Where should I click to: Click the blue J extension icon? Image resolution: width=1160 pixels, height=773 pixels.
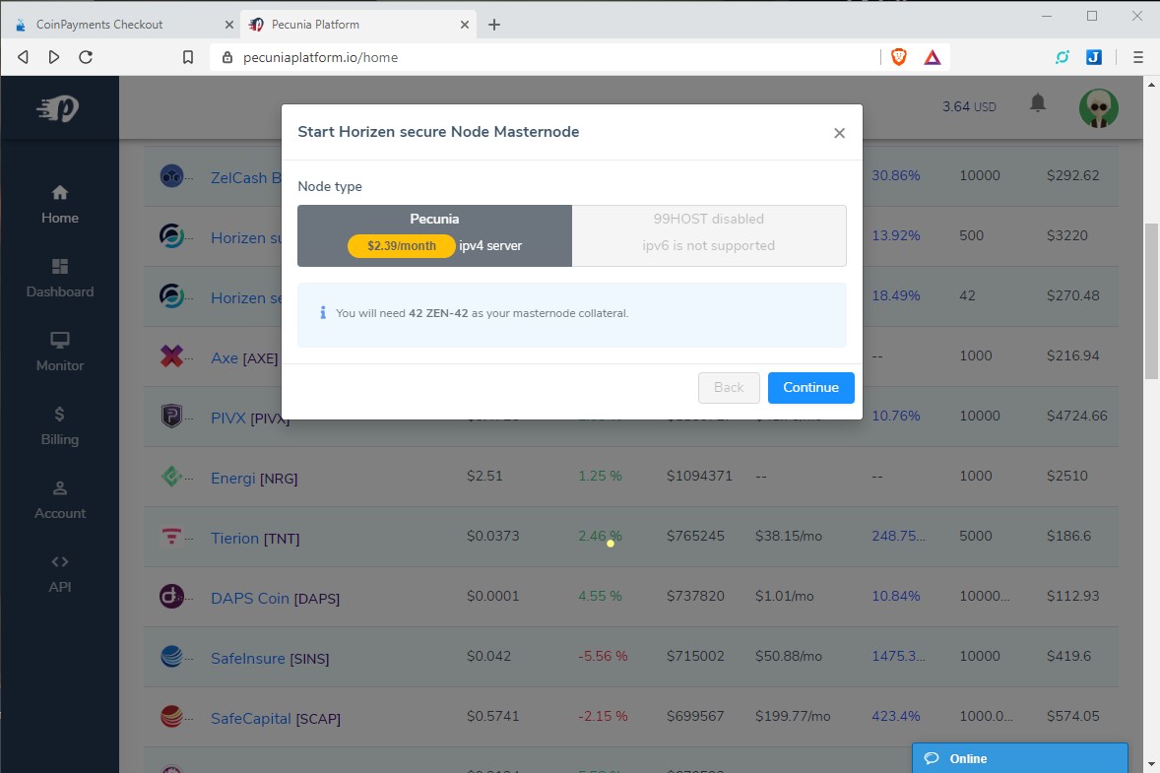click(x=1094, y=57)
